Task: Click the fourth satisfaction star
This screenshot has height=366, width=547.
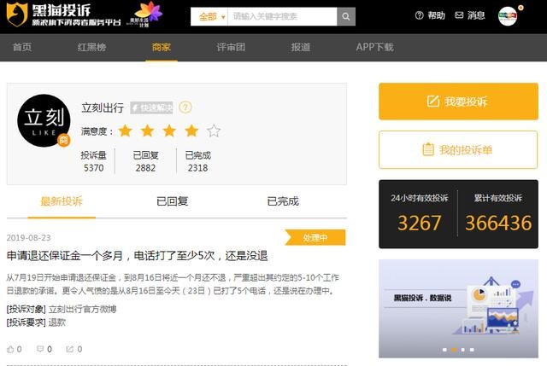Action: pyautogui.click(x=191, y=131)
